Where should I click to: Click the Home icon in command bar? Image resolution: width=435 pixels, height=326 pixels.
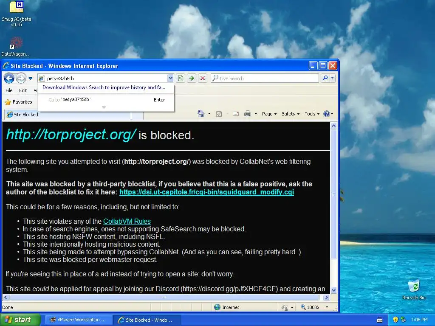(201, 114)
